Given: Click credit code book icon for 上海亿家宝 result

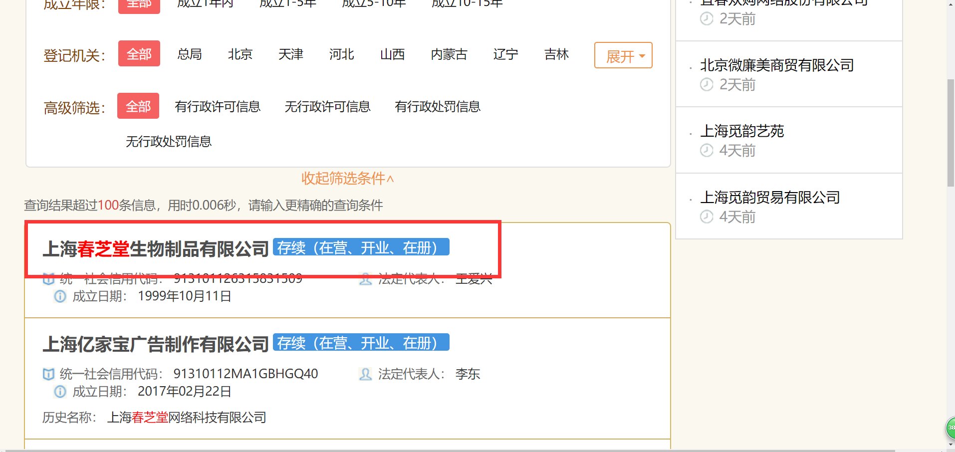Looking at the screenshot, I should (x=48, y=374).
